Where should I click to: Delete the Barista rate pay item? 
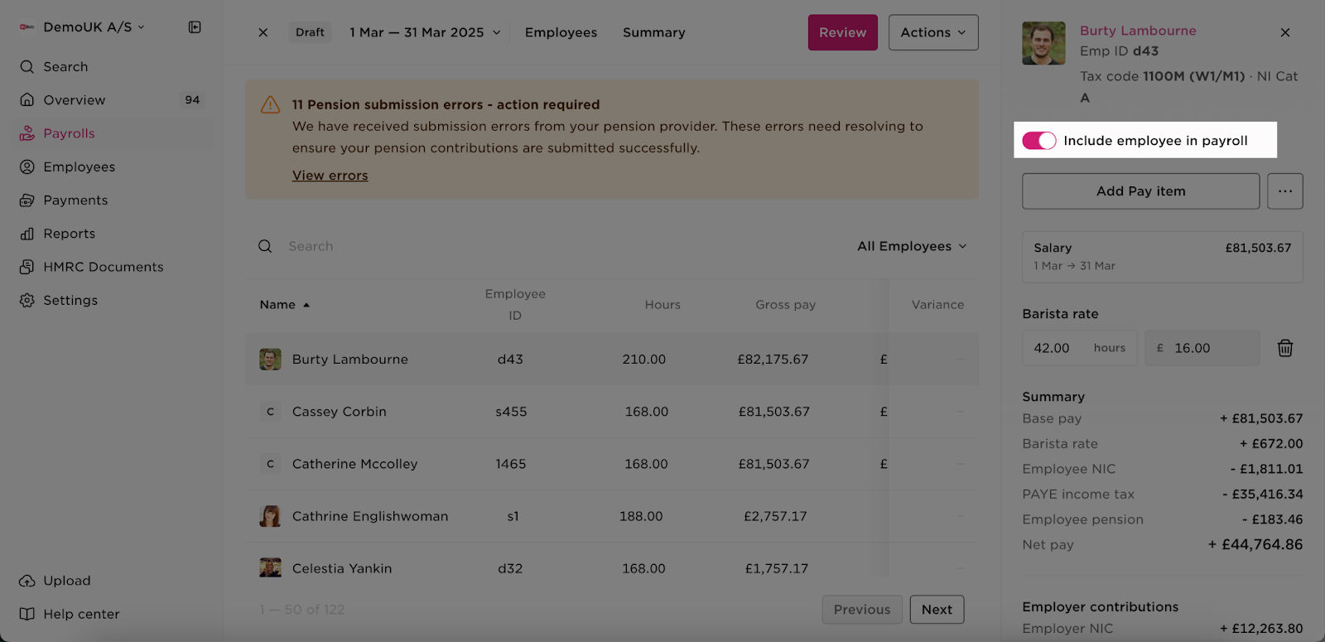[1284, 348]
